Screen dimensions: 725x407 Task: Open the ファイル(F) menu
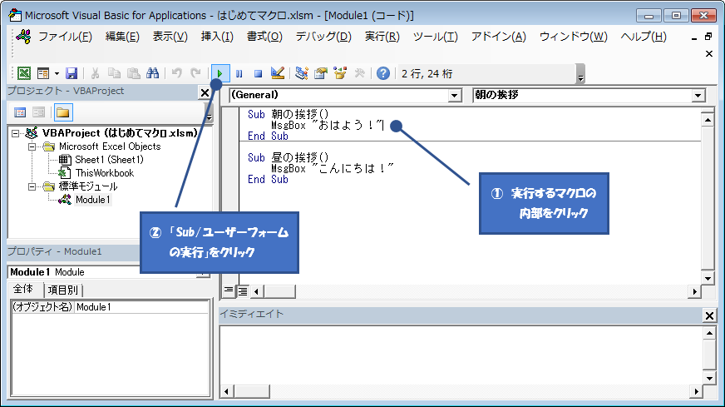65,37
